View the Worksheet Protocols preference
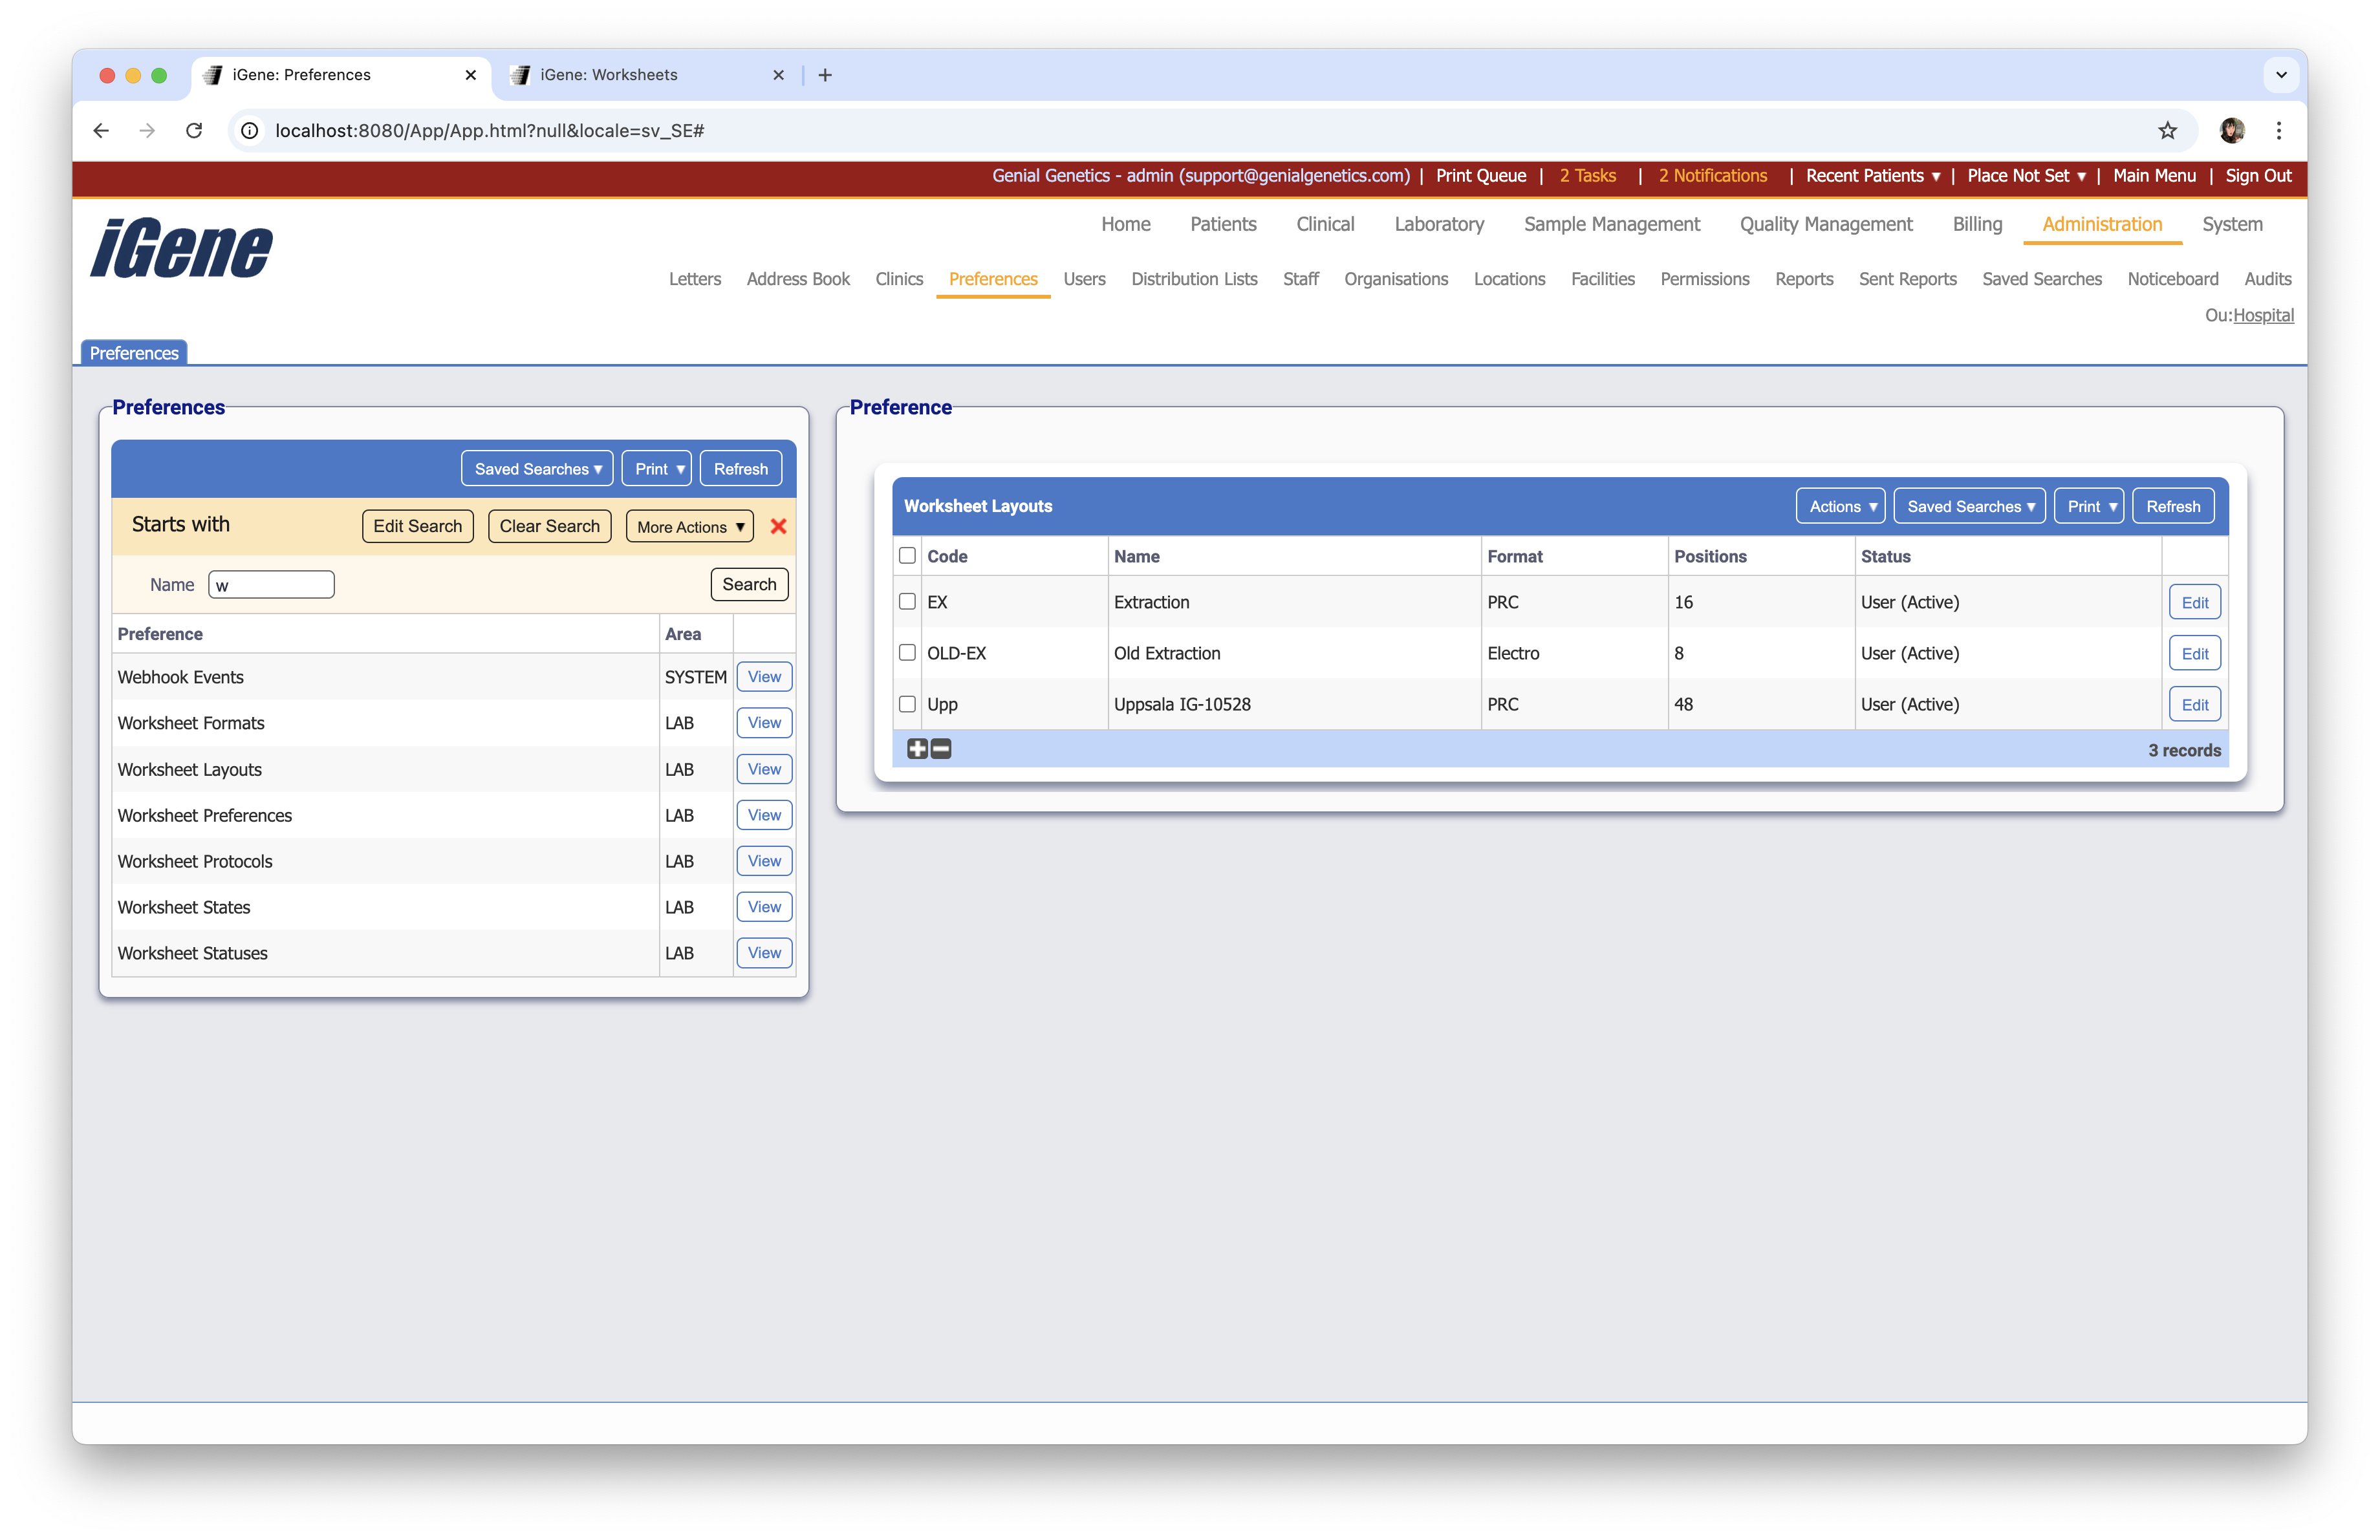 [764, 861]
